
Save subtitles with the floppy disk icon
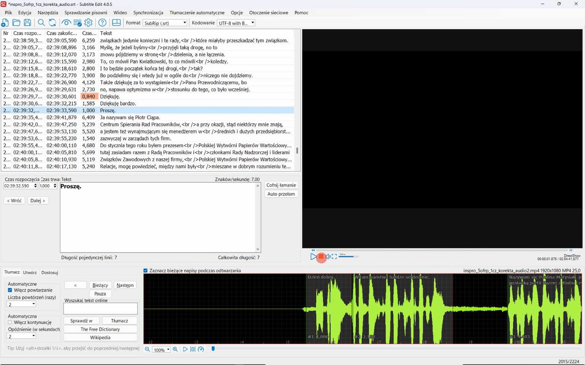(27, 23)
